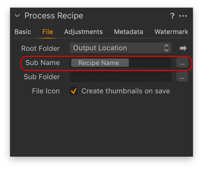The height and width of the screenshot is (169, 203).
Task: Click the Root Folder dropdown stepper arrows
Action: click(x=166, y=48)
